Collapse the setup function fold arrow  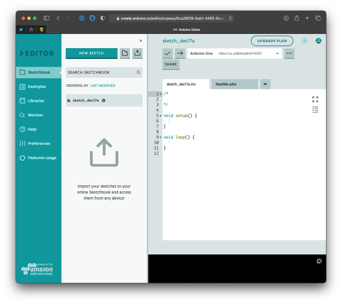coord(161,116)
